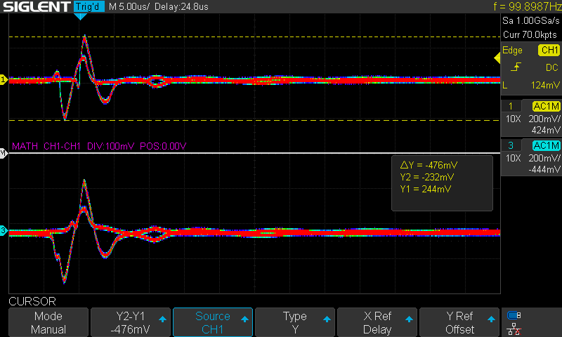
Task: Click the yellow AC1M coupling badge for channel 1
Action: pos(546,106)
